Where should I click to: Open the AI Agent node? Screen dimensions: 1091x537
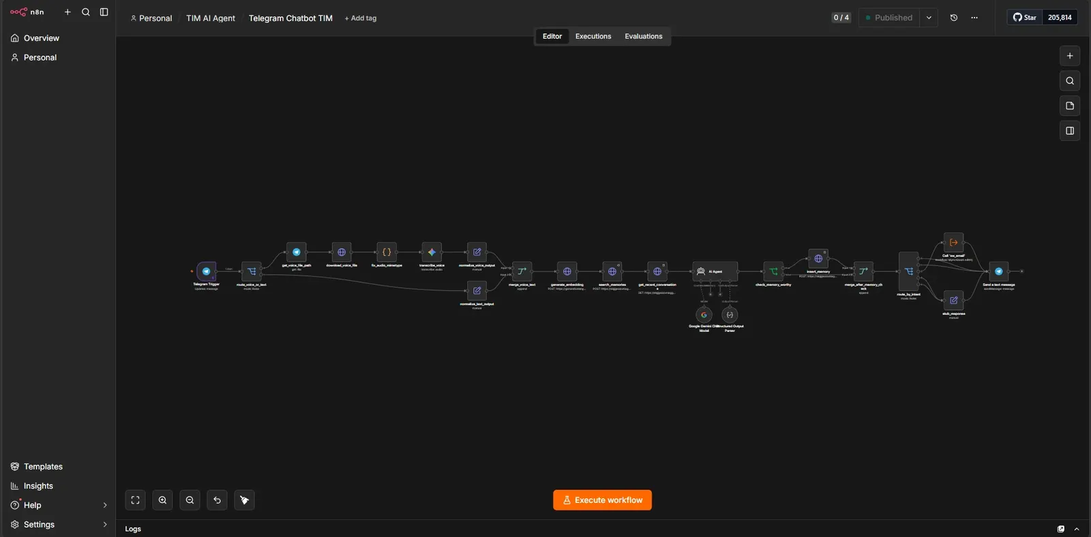coord(715,271)
